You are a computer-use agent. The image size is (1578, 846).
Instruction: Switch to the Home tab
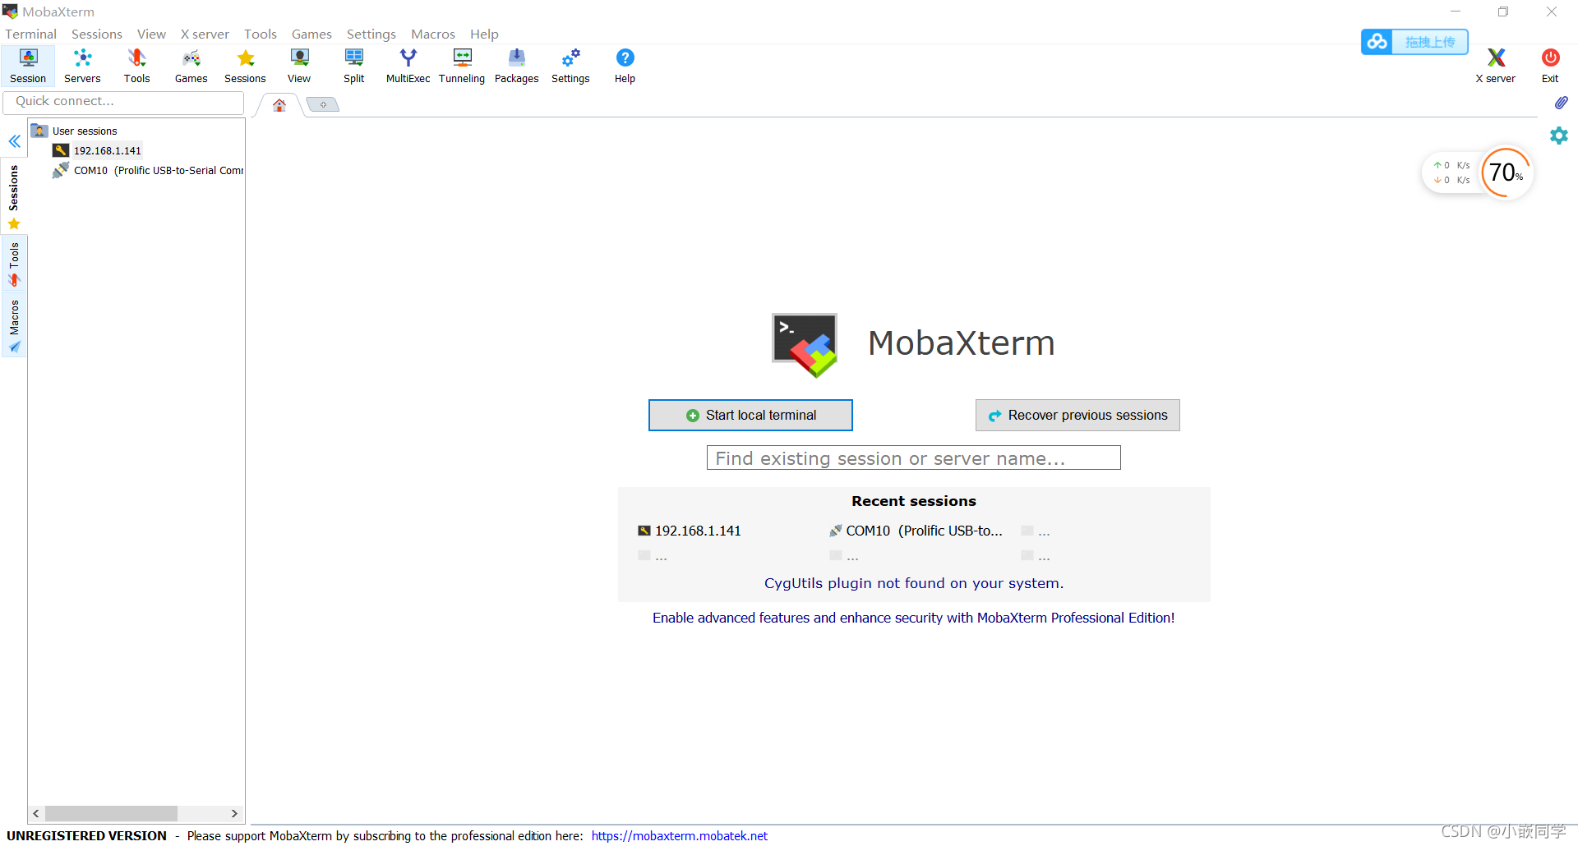pos(279,105)
